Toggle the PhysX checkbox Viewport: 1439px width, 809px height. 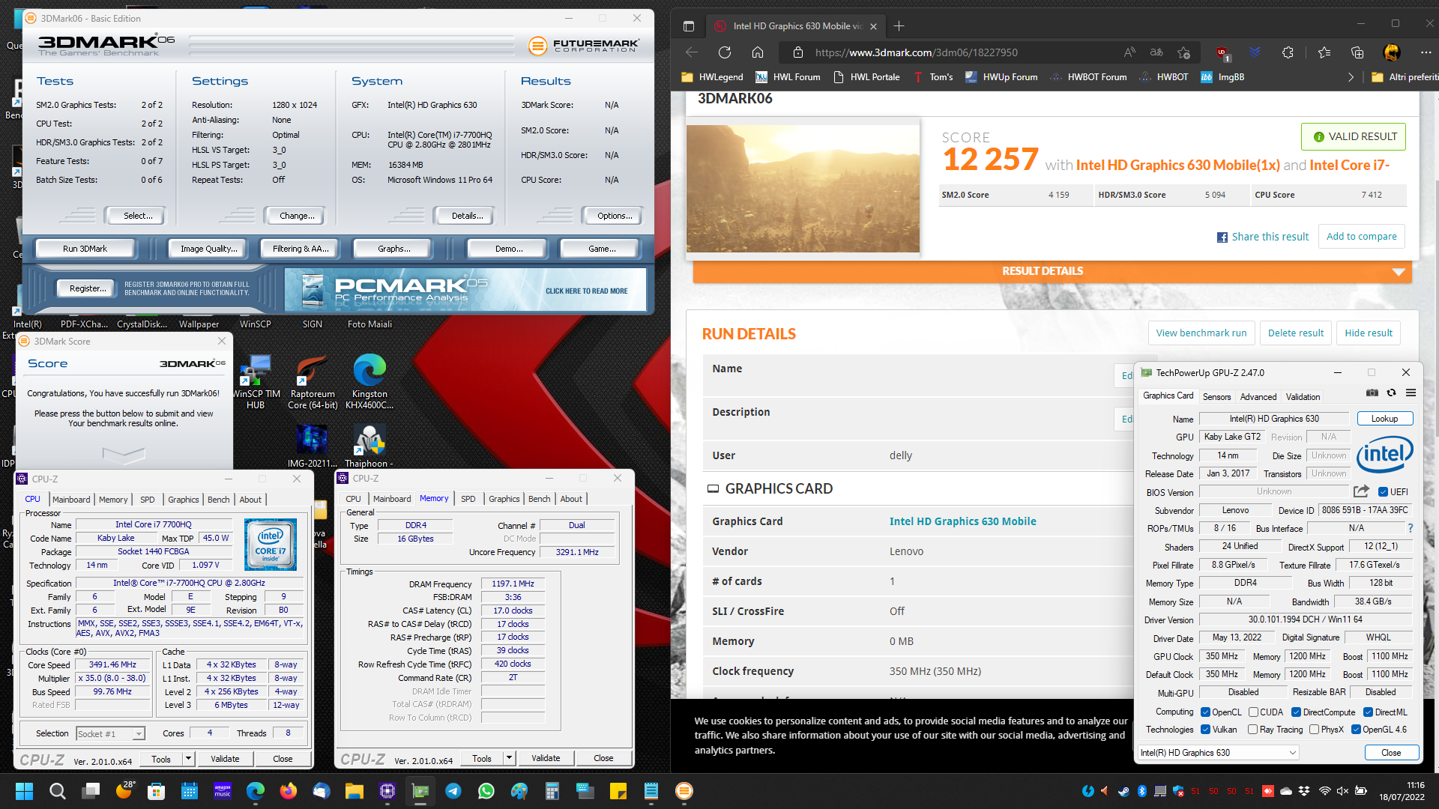click(x=1314, y=730)
